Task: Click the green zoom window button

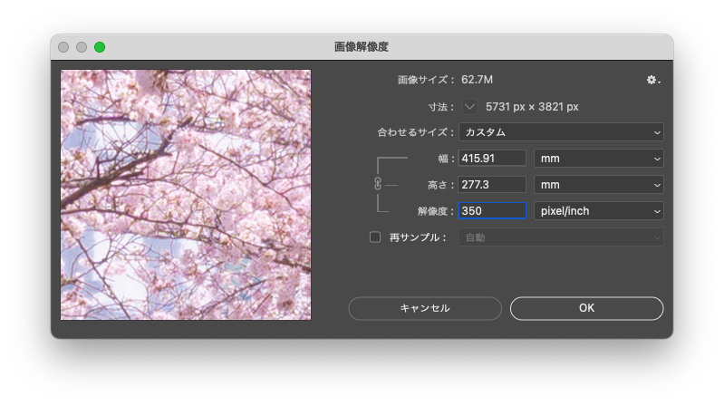Action: click(x=100, y=47)
